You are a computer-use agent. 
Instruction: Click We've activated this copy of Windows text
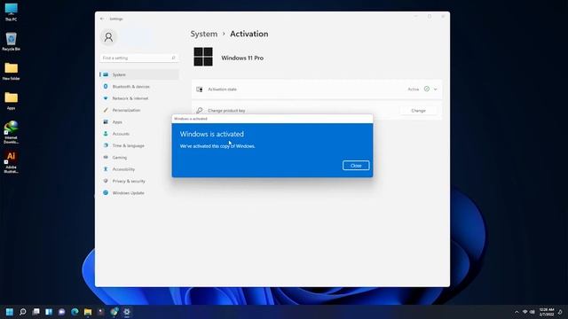coord(217,146)
